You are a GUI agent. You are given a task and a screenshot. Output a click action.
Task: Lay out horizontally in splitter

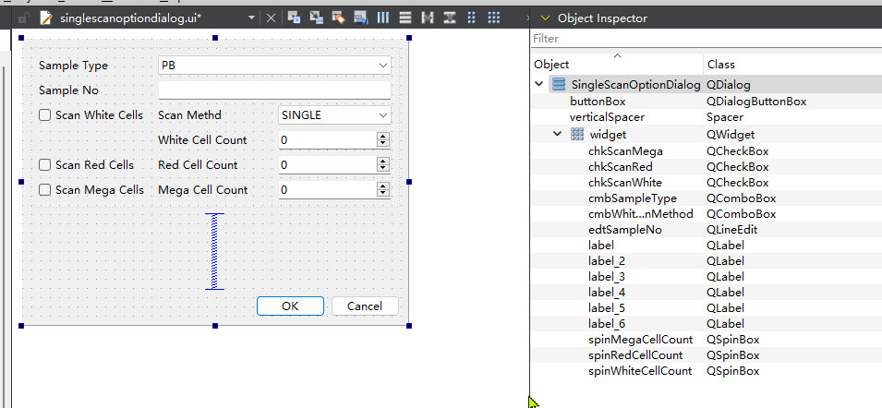point(428,18)
